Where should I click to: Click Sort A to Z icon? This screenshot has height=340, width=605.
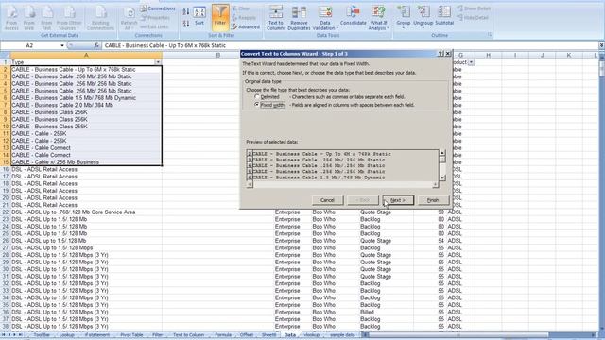click(x=186, y=11)
